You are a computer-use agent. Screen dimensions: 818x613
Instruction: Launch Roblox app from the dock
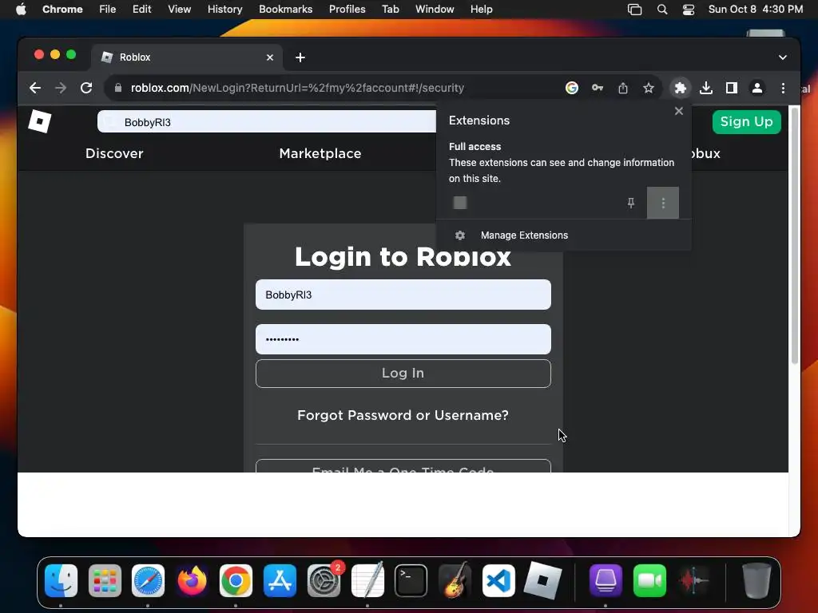(x=542, y=581)
